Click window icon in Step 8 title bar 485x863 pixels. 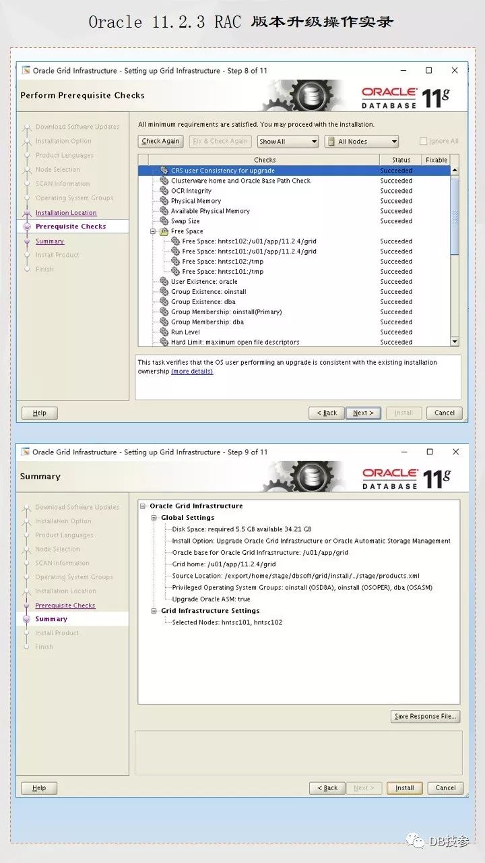[x=26, y=70]
